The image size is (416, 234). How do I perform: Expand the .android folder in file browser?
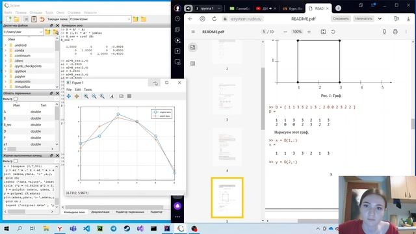(x=5, y=45)
